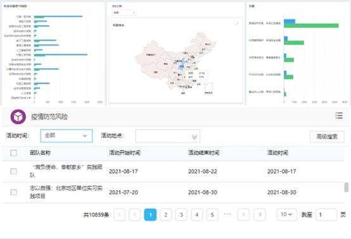Jump to last page arrow
The image size is (351, 239).
pos(260,214)
